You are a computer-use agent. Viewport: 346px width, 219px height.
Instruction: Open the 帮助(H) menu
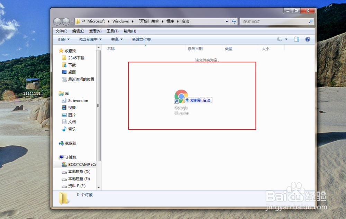[130, 31]
